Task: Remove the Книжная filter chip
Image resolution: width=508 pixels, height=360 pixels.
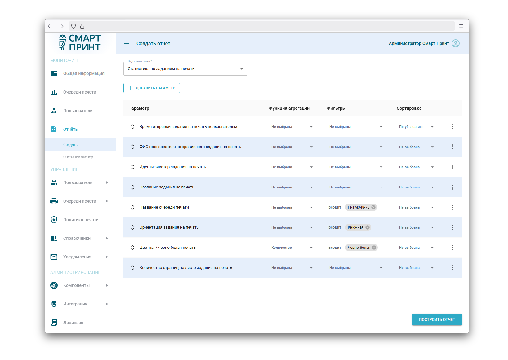Action: [x=368, y=227]
